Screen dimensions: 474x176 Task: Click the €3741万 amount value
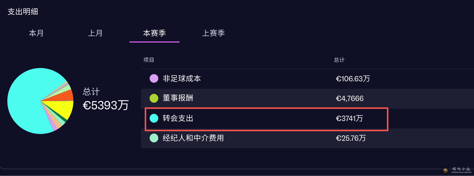coord(349,118)
